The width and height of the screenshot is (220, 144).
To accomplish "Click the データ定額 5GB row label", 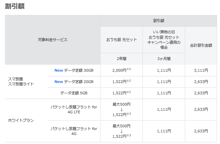I will (x=74, y=93).
